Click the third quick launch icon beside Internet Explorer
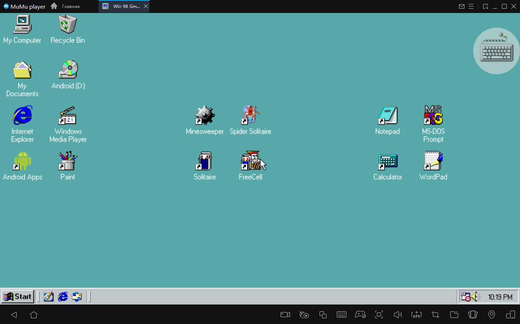Image resolution: width=520 pixels, height=324 pixels. [x=77, y=297]
